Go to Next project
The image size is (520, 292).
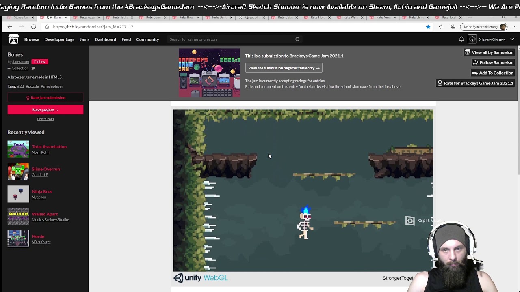45,110
